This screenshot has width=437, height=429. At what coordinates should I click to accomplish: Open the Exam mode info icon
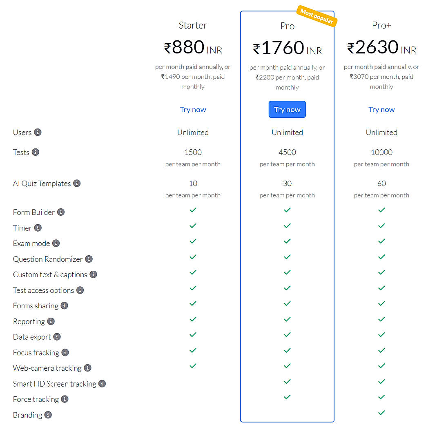coord(56,243)
